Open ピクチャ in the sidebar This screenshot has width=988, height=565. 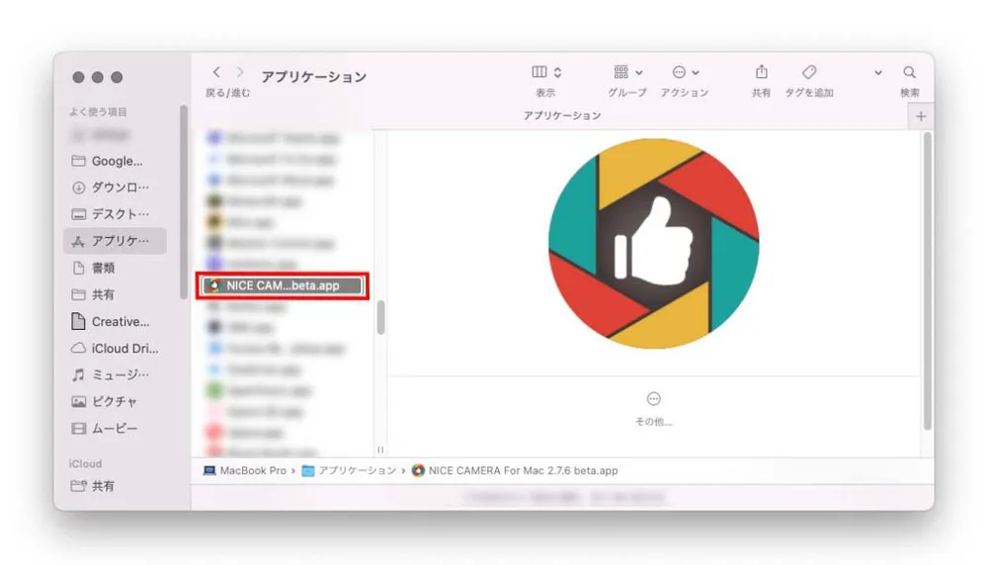click(115, 401)
